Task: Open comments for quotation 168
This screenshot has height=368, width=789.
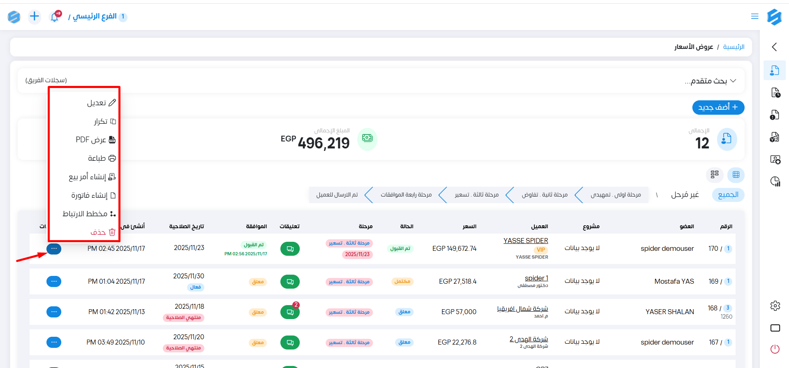Action: pos(290,312)
